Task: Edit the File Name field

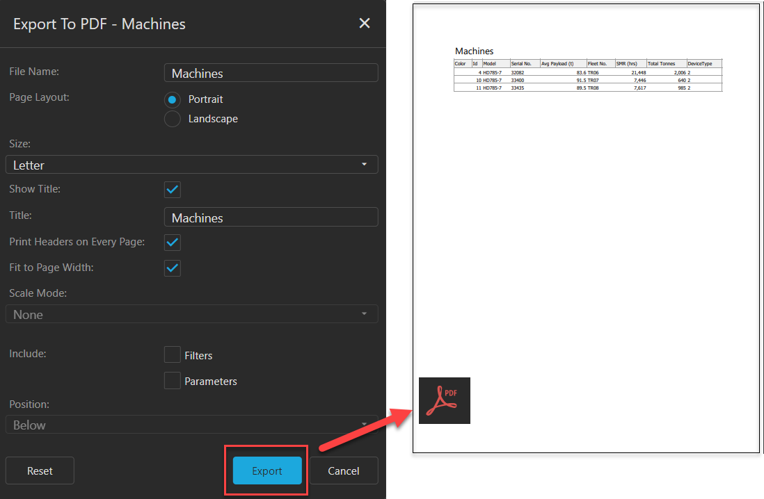Action: pyautogui.click(x=271, y=73)
